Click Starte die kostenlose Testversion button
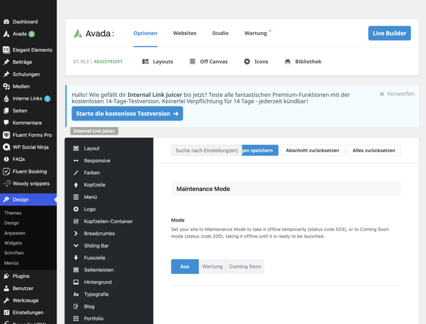This screenshot has width=426, height=324. point(127,113)
